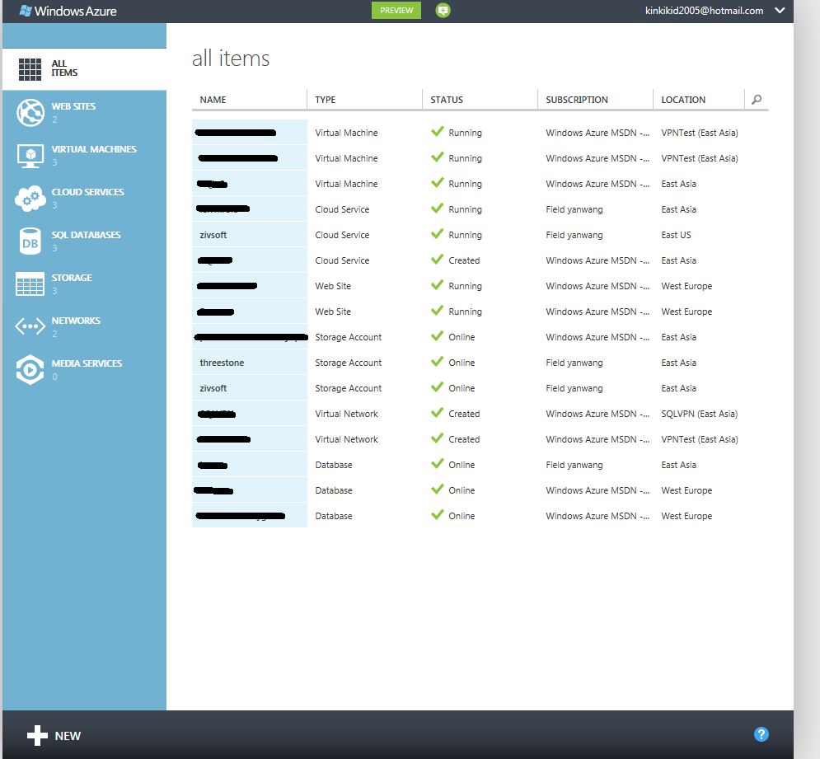The image size is (820, 759).
Task: Open the blue help question mark icon
Action: point(761,734)
